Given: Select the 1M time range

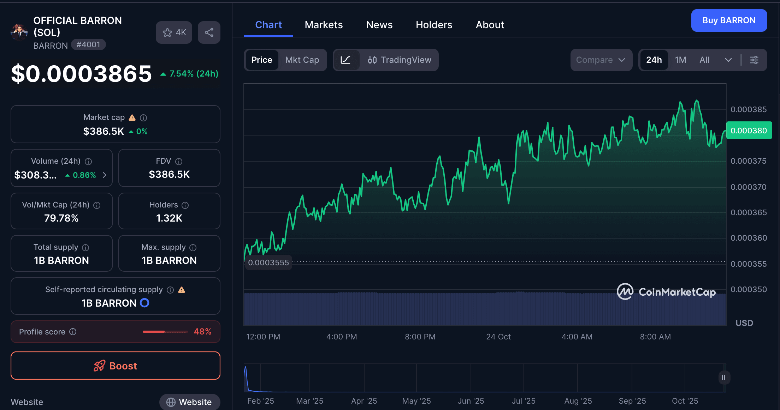Looking at the screenshot, I should click(x=680, y=60).
